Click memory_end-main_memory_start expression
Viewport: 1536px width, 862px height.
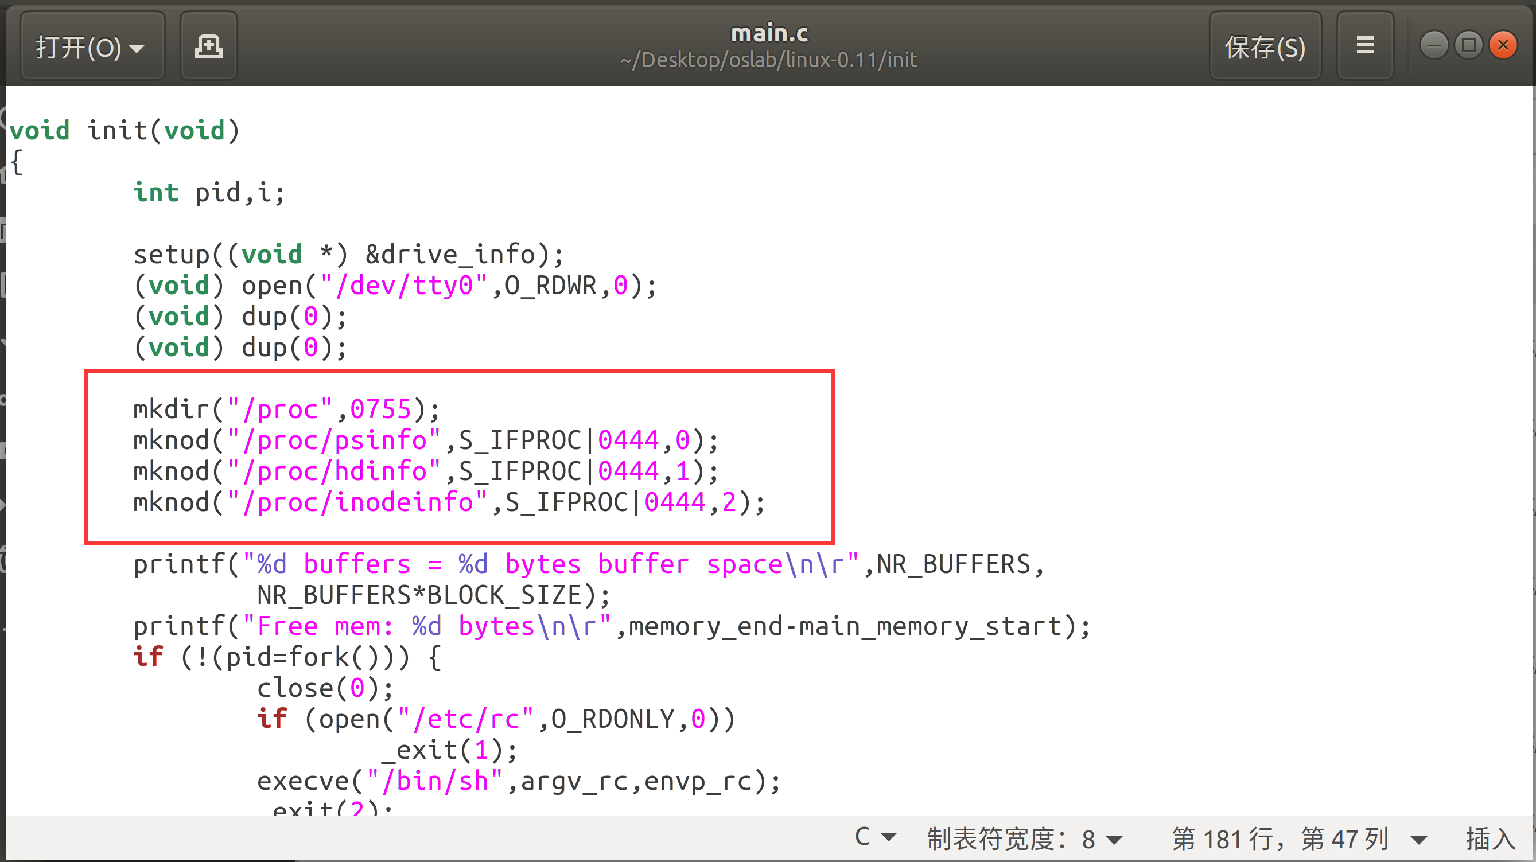(x=846, y=626)
